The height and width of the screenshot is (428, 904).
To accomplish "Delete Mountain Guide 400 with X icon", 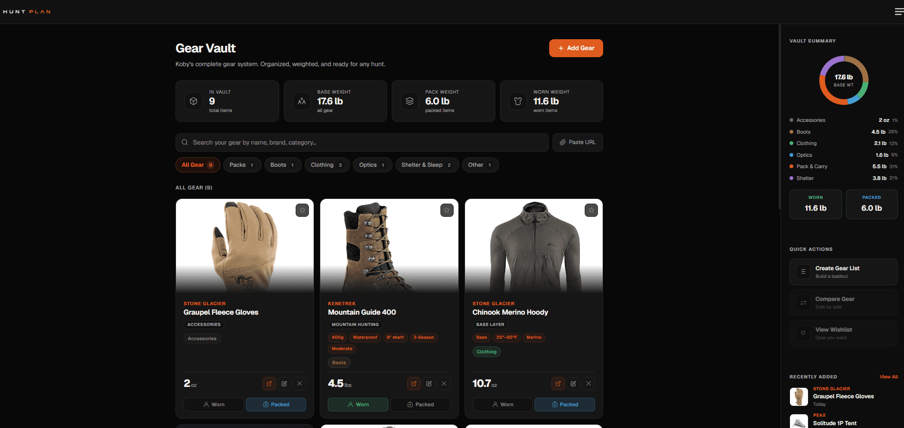I will pos(444,384).
